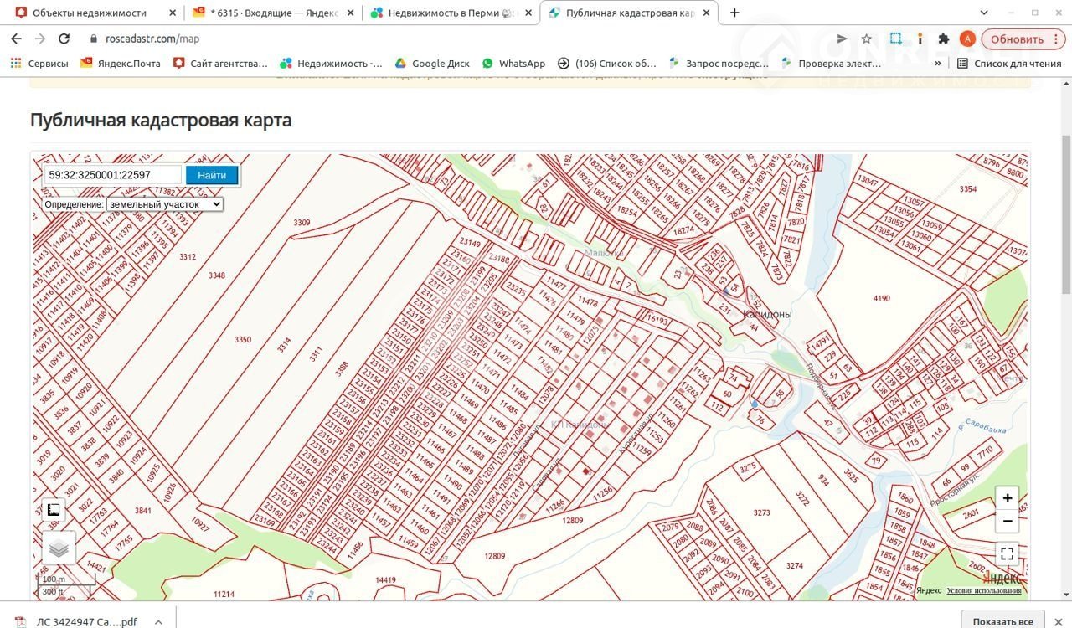Expand options for downloaded PDF file
This screenshot has height=628, width=1072.
click(x=159, y=621)
